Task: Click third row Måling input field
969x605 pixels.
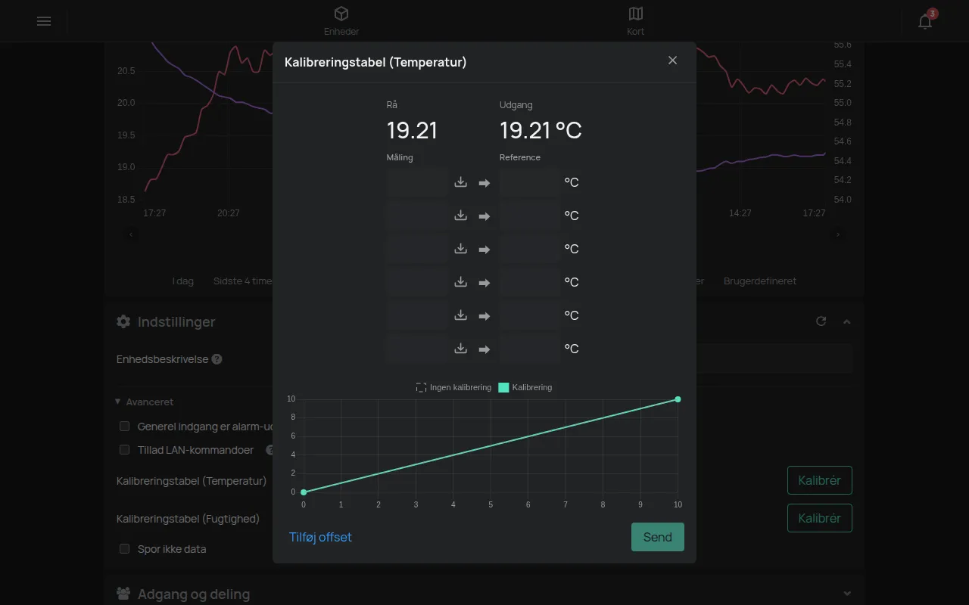Action: (417, 249)
